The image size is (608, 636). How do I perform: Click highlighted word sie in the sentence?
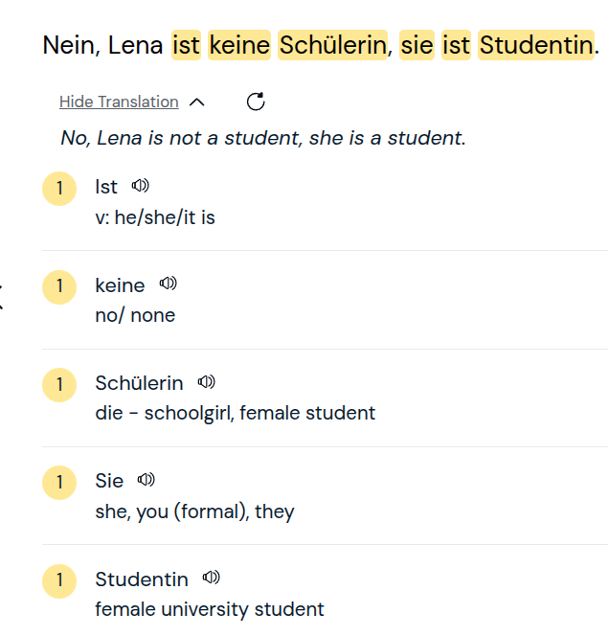(417, 45)
